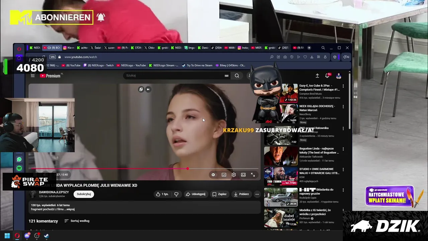Image resolution: width=428 pixels, height=241 pixels.
Task: Open Steam from the taskbar
Action: tap(46, 236)
